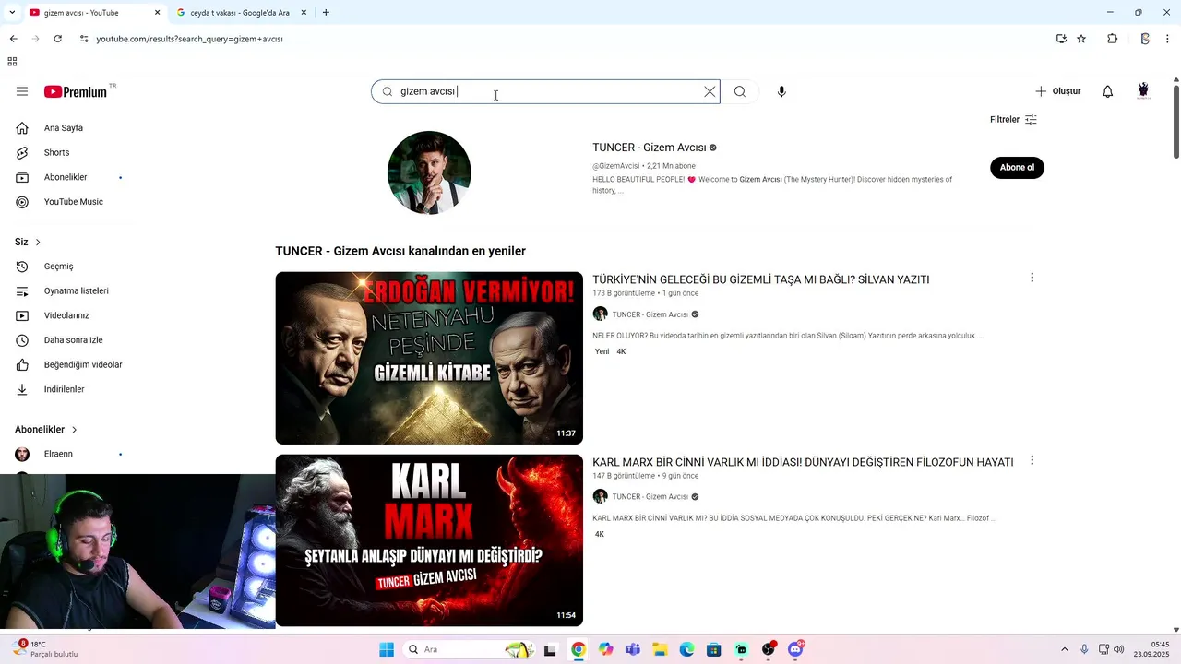Open channel link under the Silvan Yazıtı video
This screenshot has height=664, width=1181.
tap(650, 314)
